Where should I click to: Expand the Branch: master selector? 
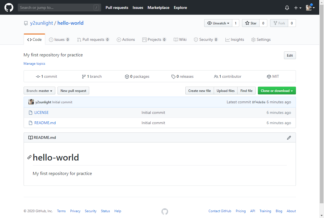39,91
